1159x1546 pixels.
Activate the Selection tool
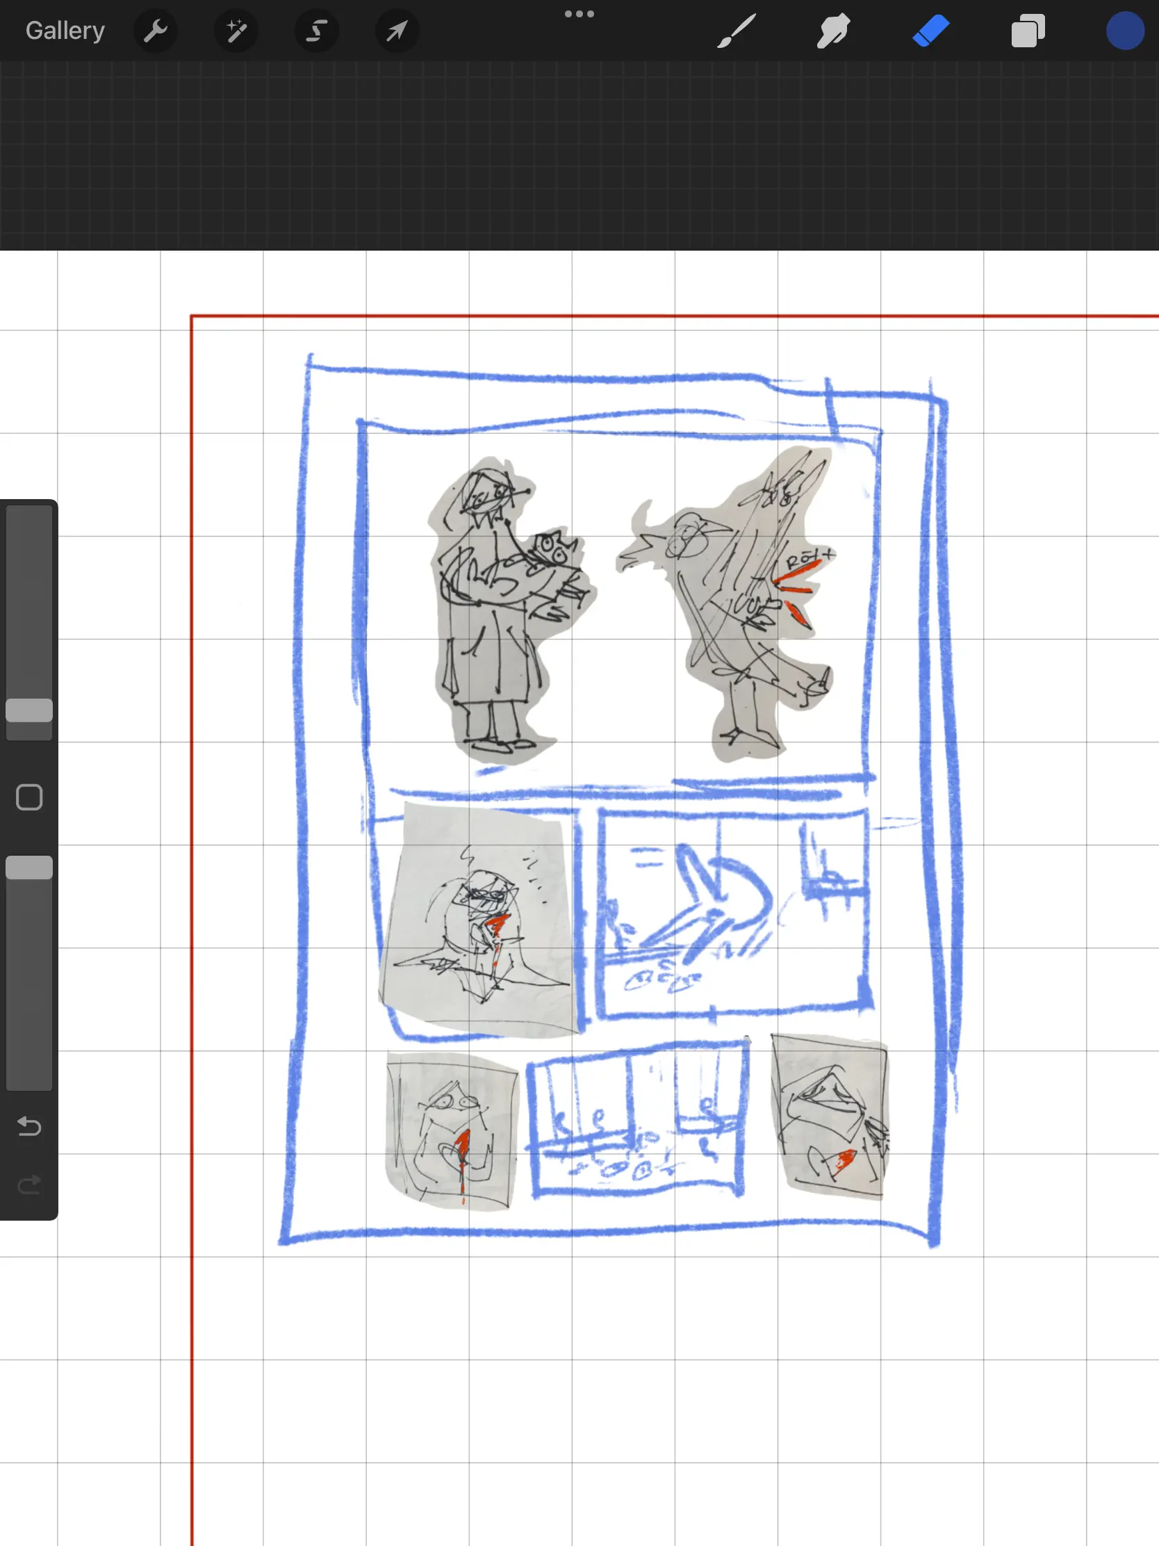316,31
